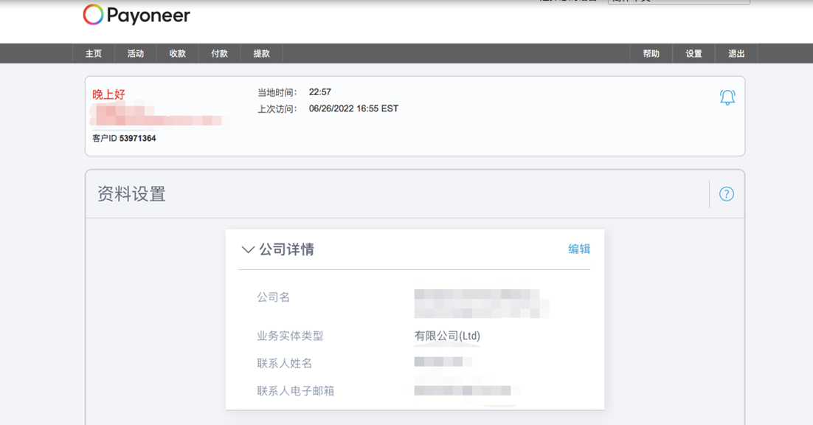Select the 提款 menu item
The image size is (813, 425).
(261, 52)
